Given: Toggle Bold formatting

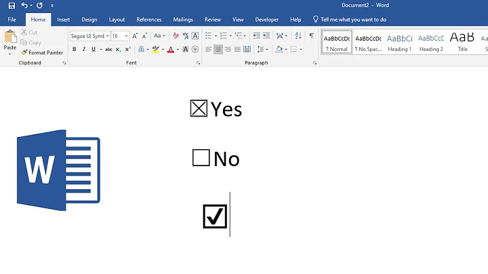Looking at the screenshot, I should pos(74,50).
